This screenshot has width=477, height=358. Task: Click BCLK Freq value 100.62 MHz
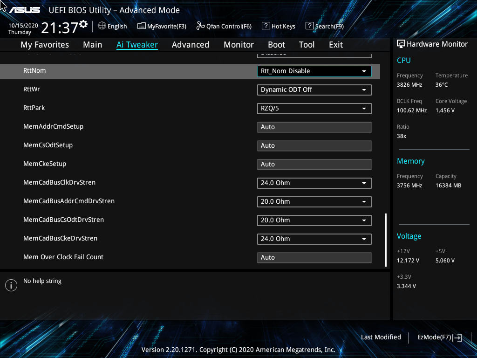[x=412, y=110]
